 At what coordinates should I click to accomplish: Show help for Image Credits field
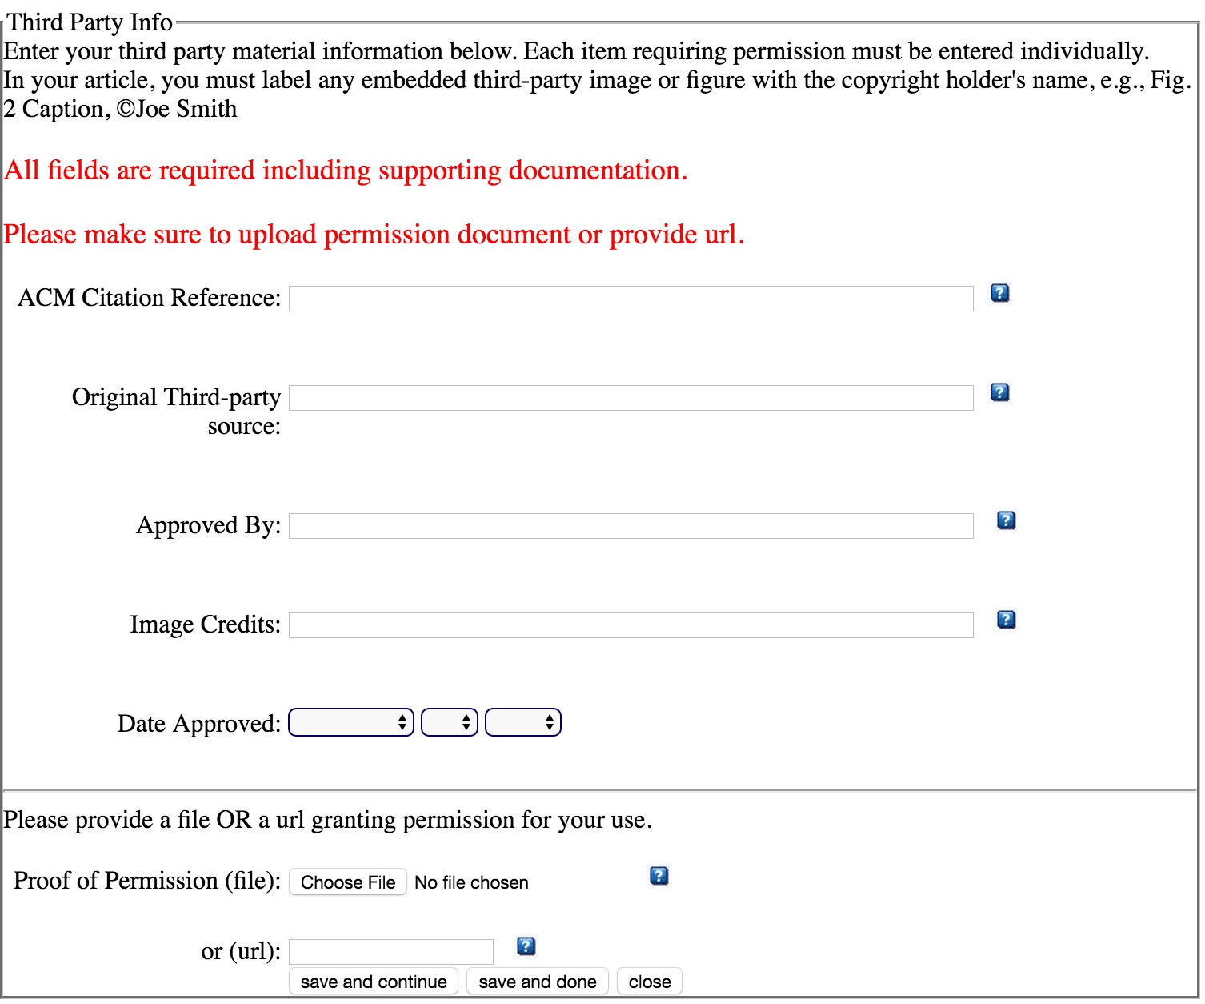click(x=1006, y=620)
